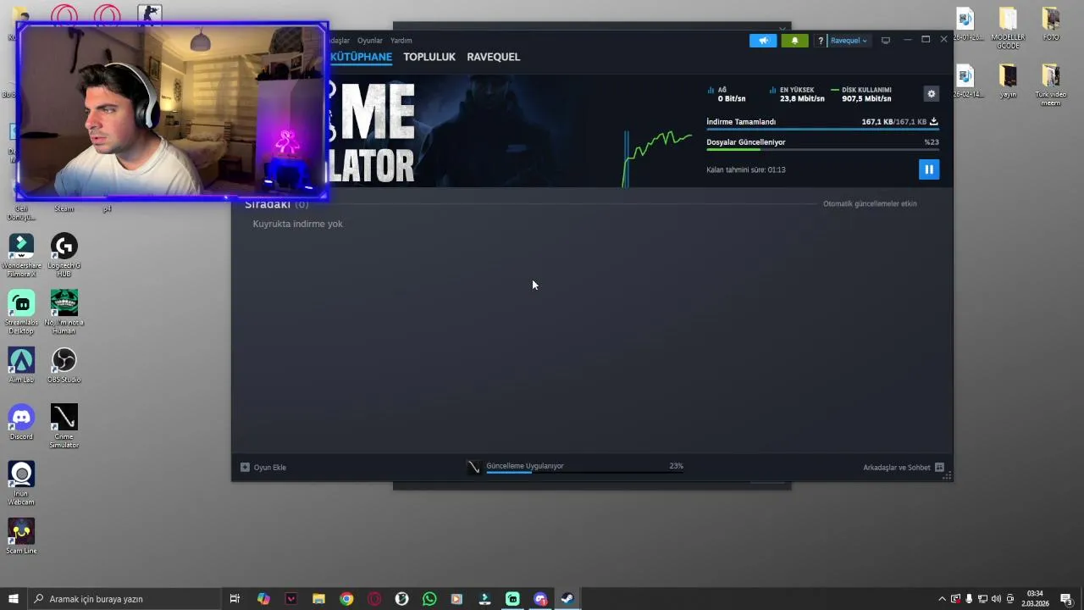Open Streamlabs Desktop shortcut
Screen dimensions: 1084x610
click(21, 312)
